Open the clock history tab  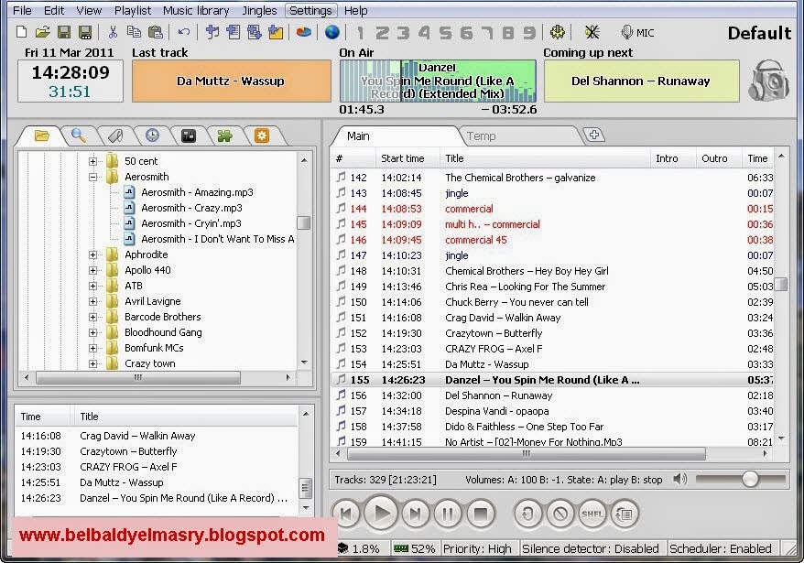[152, 135]
